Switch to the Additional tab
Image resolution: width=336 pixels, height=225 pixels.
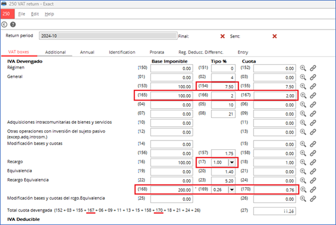click(x=56, y=52)
